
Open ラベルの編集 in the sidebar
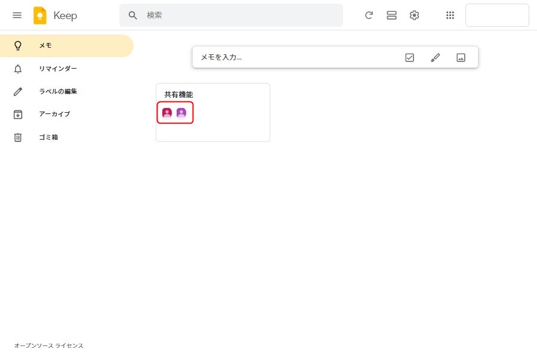pos(57,91)
